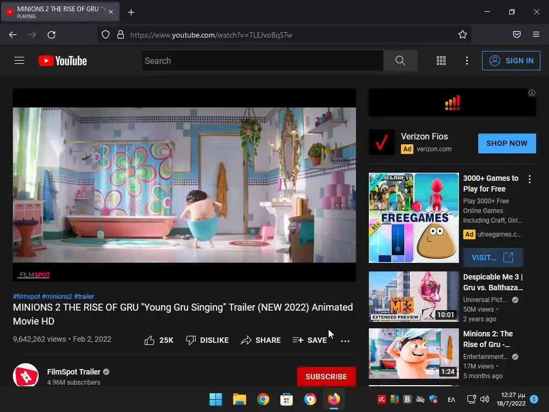The image size is (549, 412).
Task: Click the DISLIKE button
Action: [207, 340]
